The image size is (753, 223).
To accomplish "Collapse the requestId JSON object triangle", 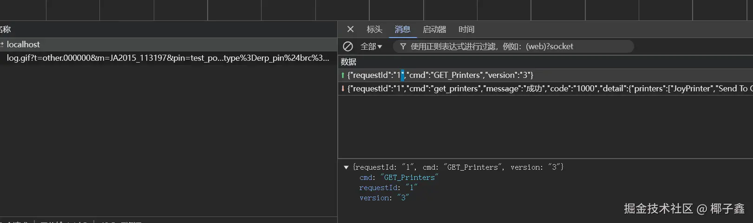I will (346, 167).
